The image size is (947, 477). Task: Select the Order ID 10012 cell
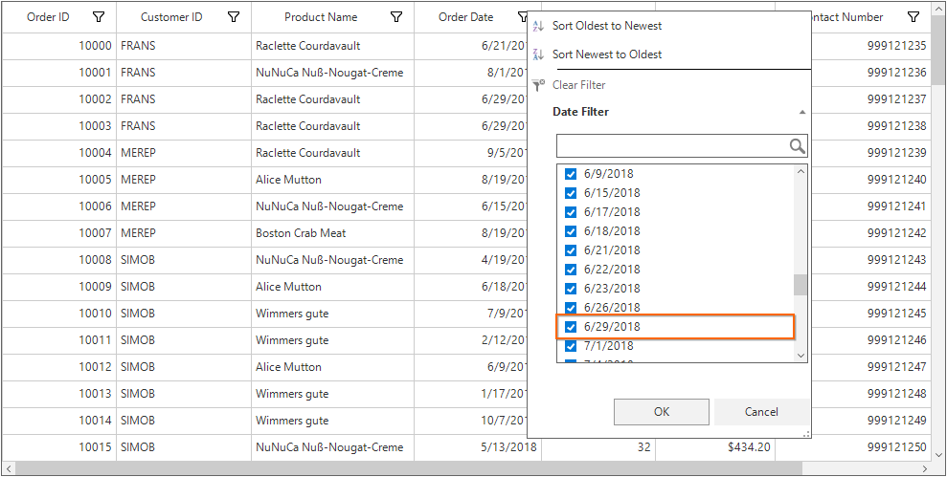pyautogui.click(x=58, y=367)
